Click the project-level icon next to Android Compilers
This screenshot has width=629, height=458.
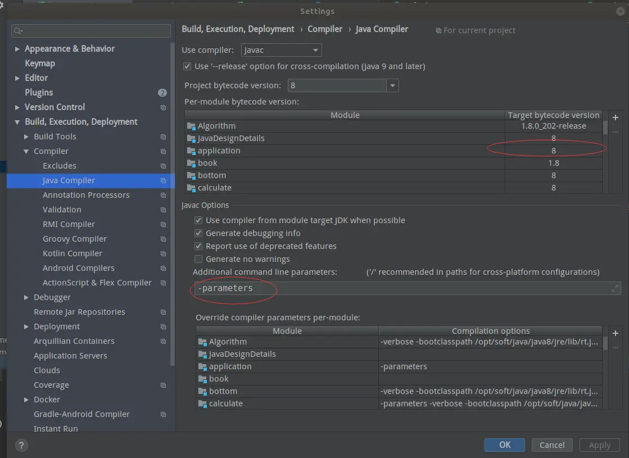click(163, 268)
